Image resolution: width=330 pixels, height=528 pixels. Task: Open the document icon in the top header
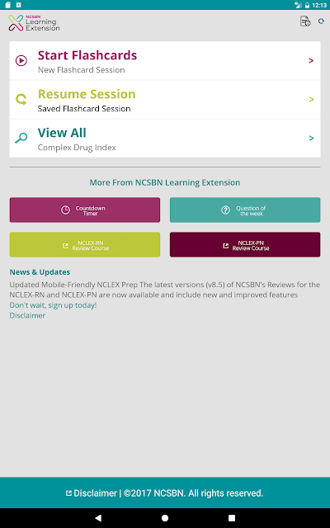(x=305, y=21)
